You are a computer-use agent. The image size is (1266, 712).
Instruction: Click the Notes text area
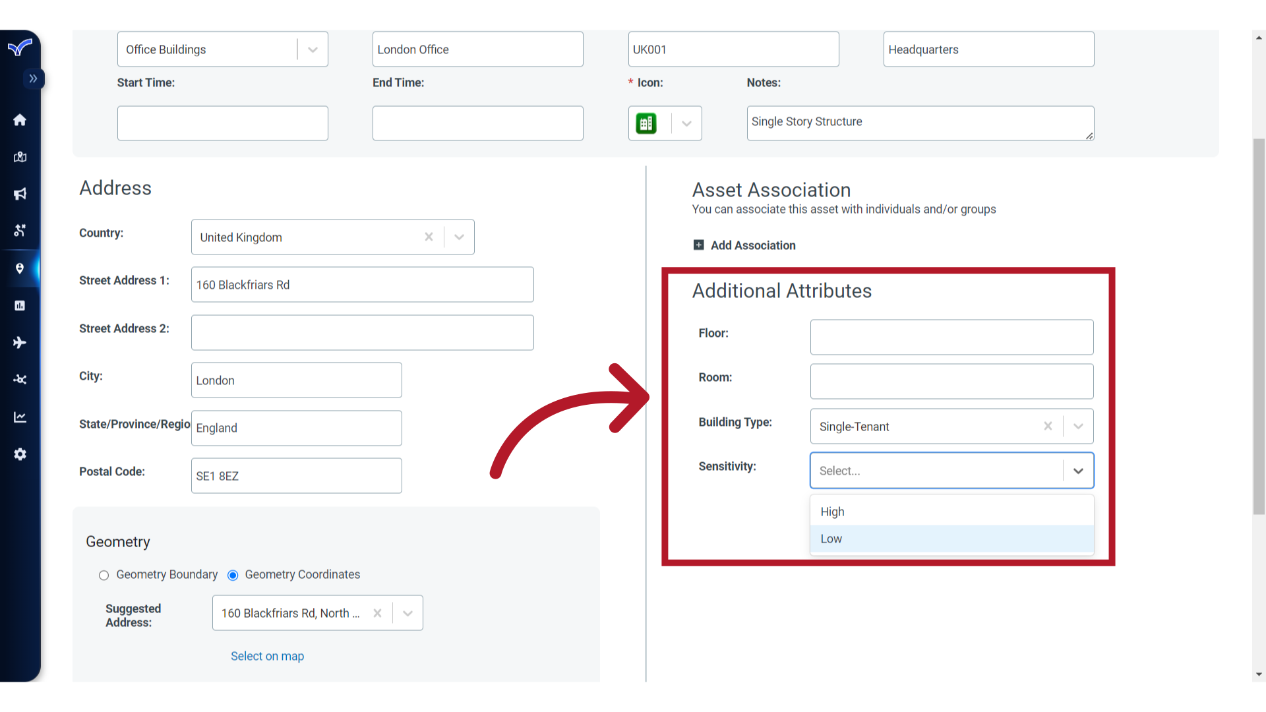[920, 123]
